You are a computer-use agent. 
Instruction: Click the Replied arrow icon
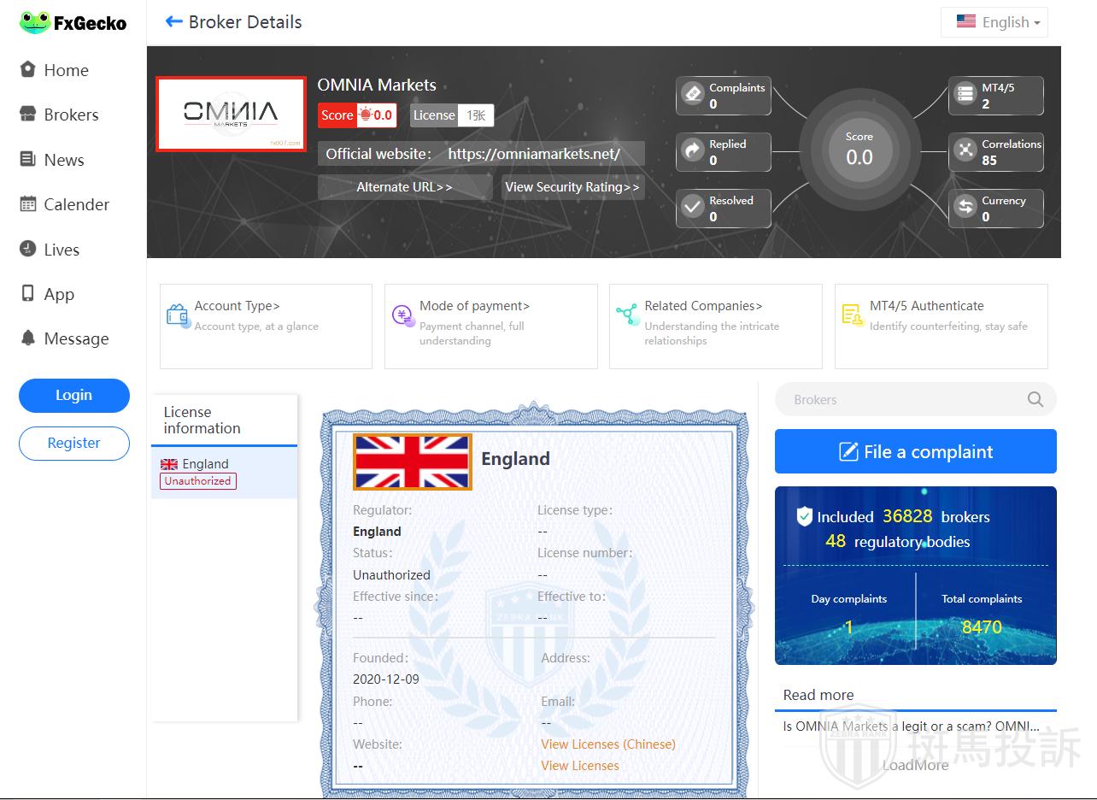pyautogui.click(x=693, y=151)
